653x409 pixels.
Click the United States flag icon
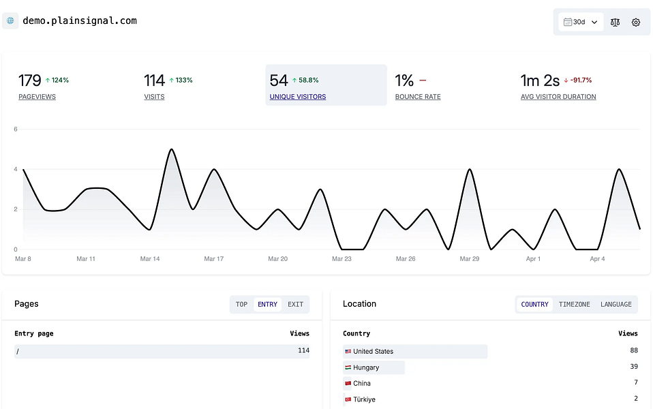click(x=348, y=351)
